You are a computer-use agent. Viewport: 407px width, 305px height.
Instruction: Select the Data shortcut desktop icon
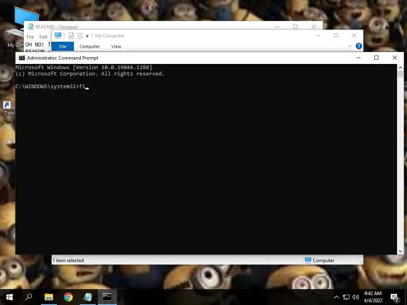pyautogui.click(x=9, y=108)
